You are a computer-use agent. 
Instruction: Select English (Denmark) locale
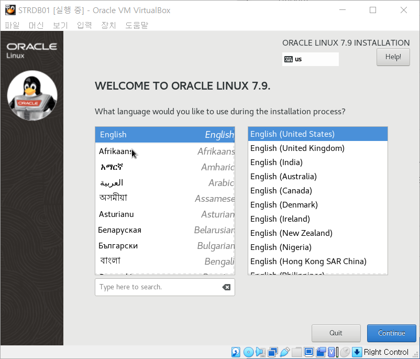(x=318, y=205)
